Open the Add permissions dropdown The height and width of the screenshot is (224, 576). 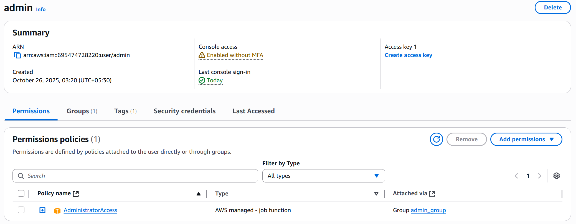(526, 139)
